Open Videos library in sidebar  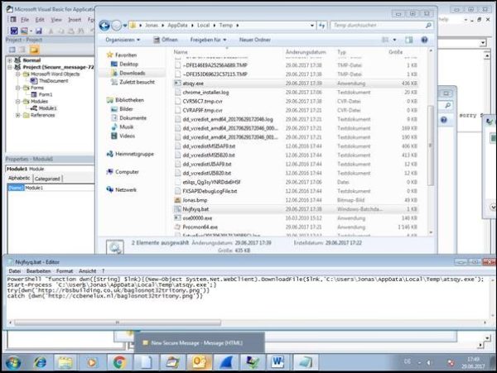pyautogui.click(x=127, y=136)
